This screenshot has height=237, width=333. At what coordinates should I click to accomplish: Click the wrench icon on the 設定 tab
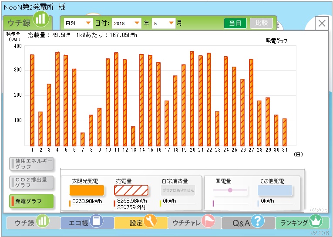(150, 221)
